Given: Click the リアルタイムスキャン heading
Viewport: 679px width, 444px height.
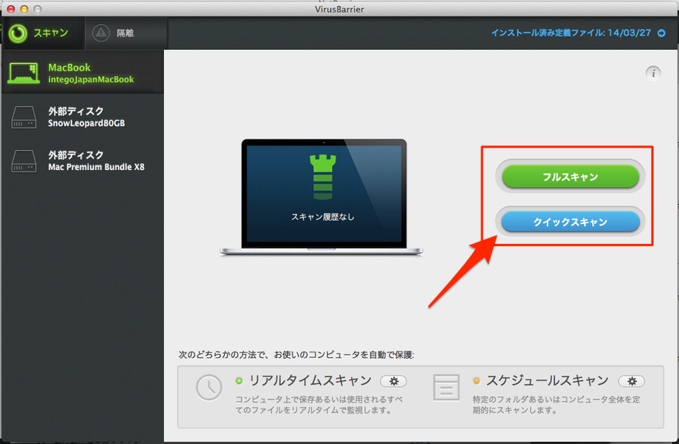Looking at the screenshot, I should [310, 380].
